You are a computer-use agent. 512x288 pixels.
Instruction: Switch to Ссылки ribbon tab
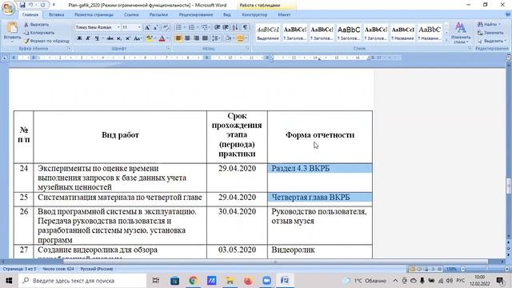coord(131,14)
